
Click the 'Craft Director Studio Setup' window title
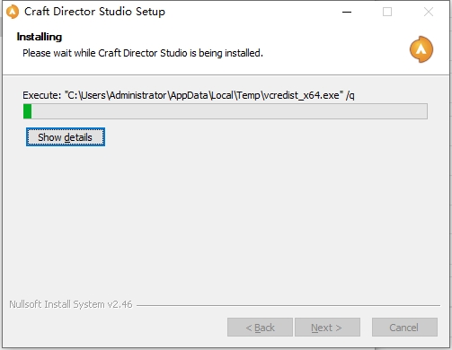94,12
